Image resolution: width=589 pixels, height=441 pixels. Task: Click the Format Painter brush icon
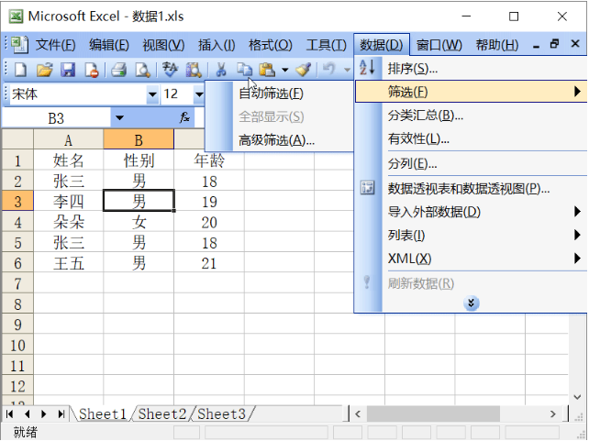(303, 70)
